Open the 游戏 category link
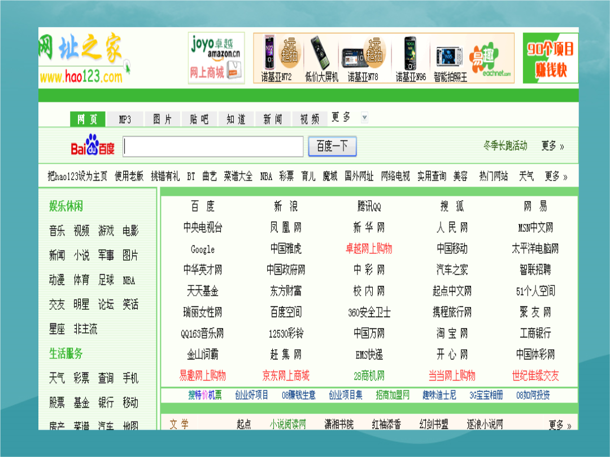 pos(106,231)
